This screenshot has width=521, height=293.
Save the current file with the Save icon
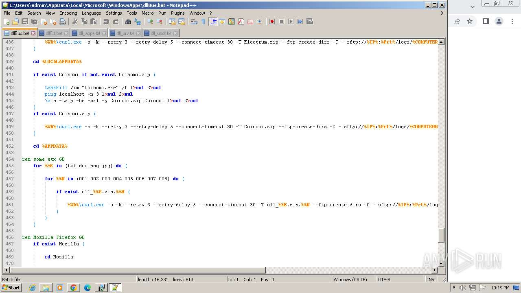25,22
